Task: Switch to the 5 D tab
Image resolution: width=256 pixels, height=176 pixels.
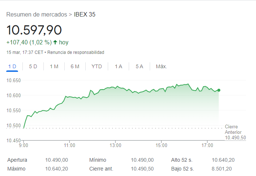Action: (33, 66)
